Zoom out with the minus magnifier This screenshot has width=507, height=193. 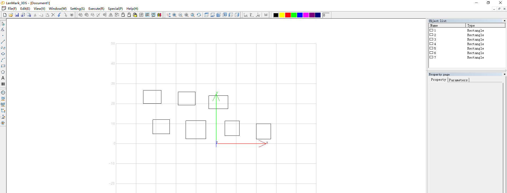click(180, 15)
